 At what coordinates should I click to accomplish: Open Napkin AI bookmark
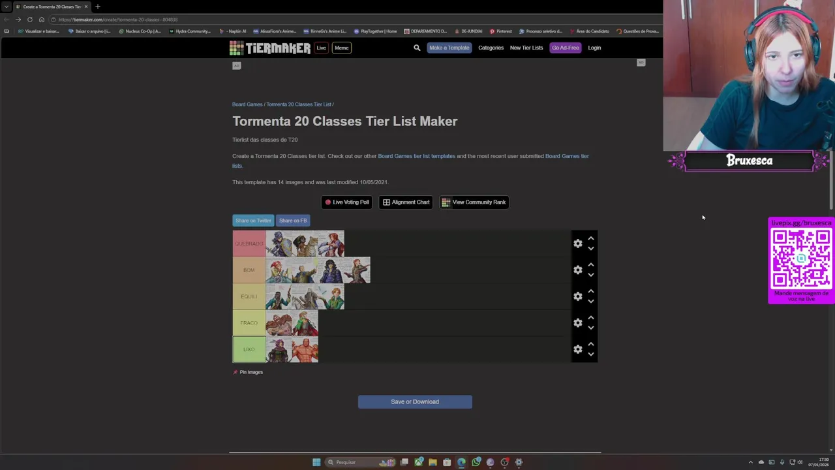233,31
